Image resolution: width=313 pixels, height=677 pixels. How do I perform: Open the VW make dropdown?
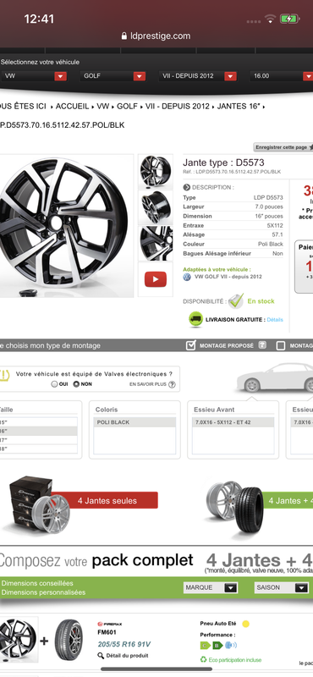[34, 76]
